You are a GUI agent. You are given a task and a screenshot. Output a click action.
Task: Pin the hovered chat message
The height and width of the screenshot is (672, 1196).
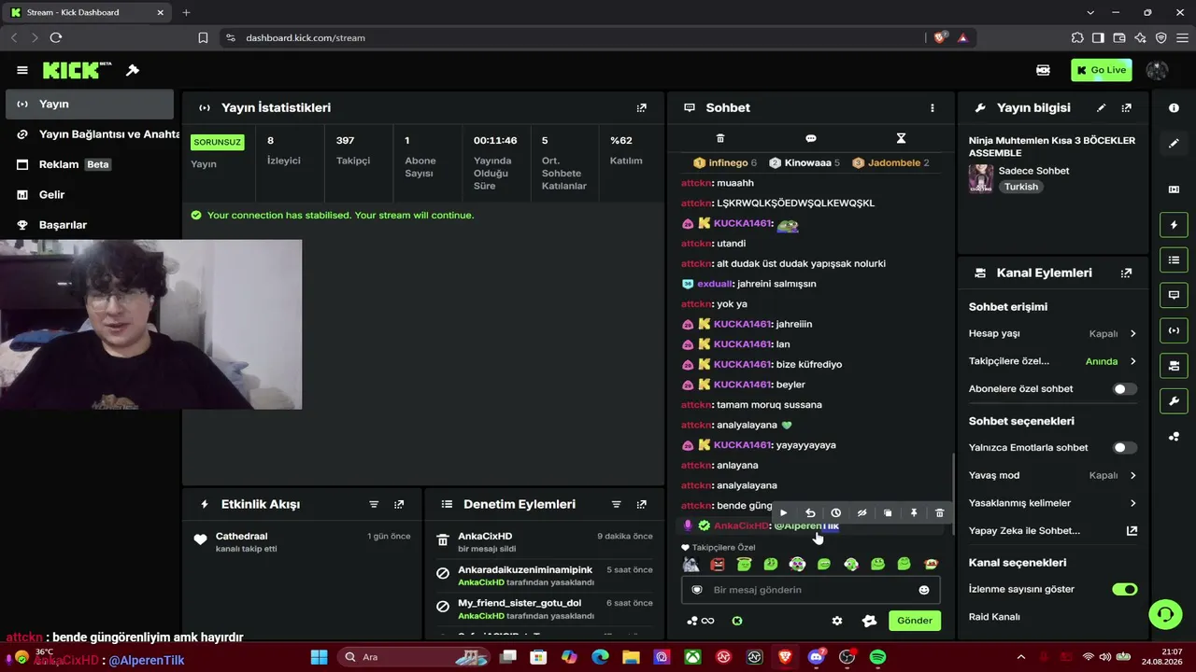[x=914, y=512]
